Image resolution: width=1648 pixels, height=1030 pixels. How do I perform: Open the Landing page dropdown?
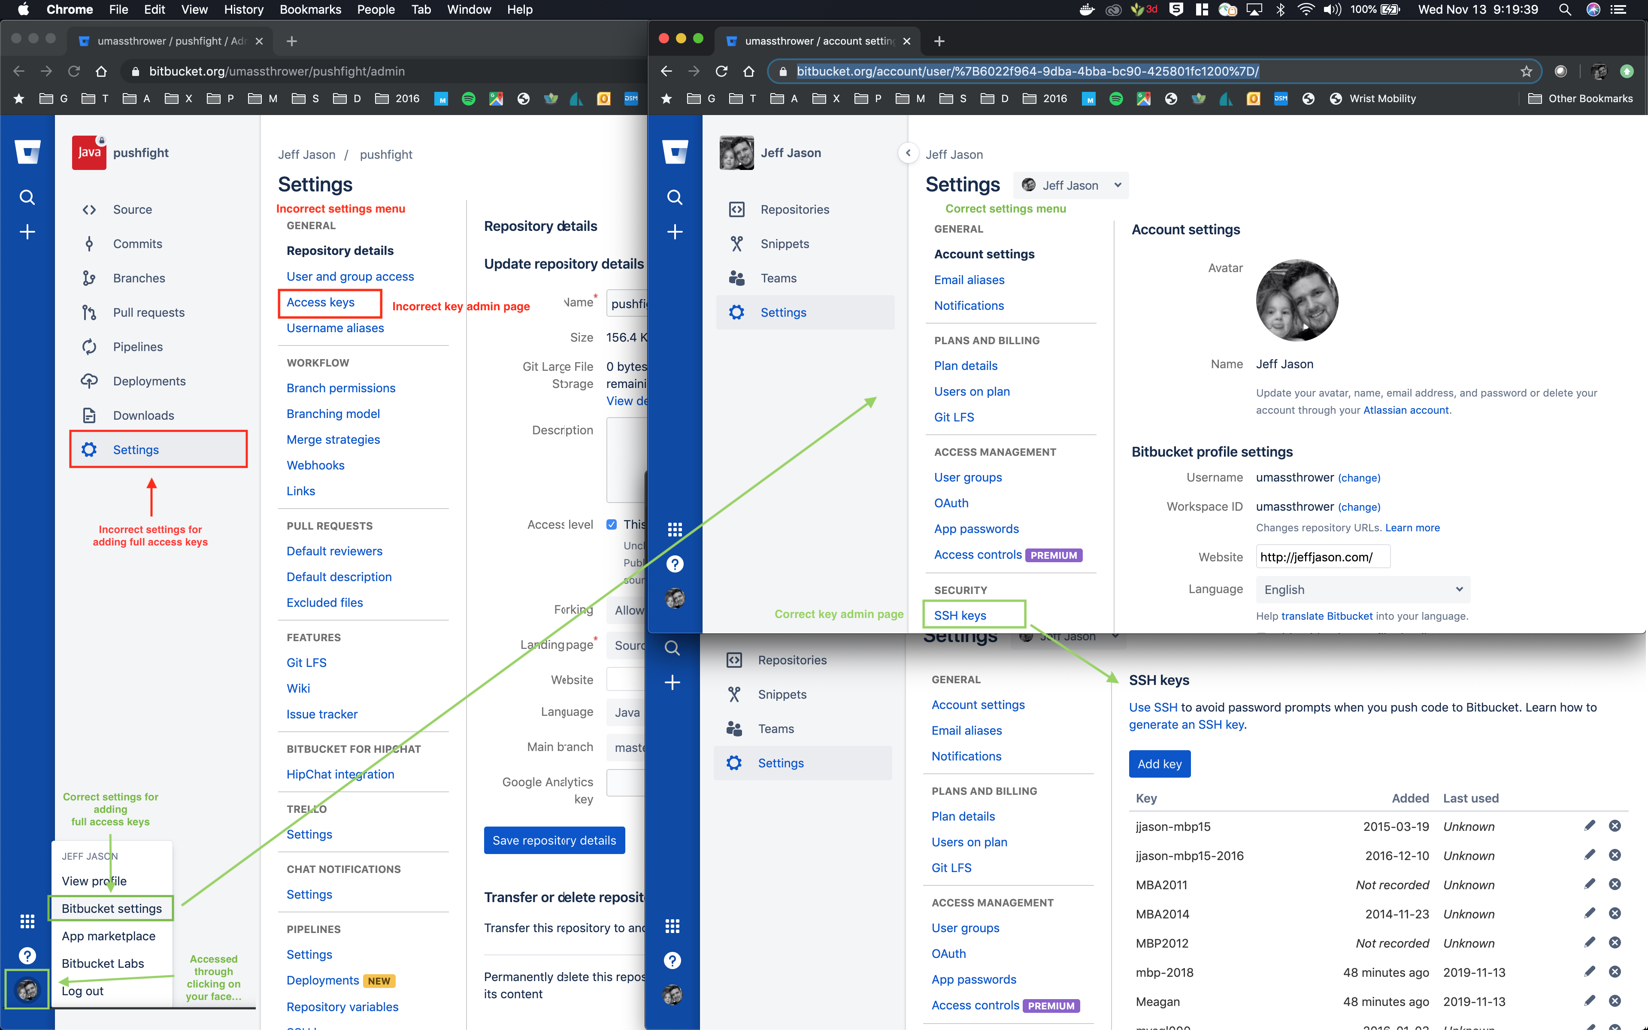[627, 645]
